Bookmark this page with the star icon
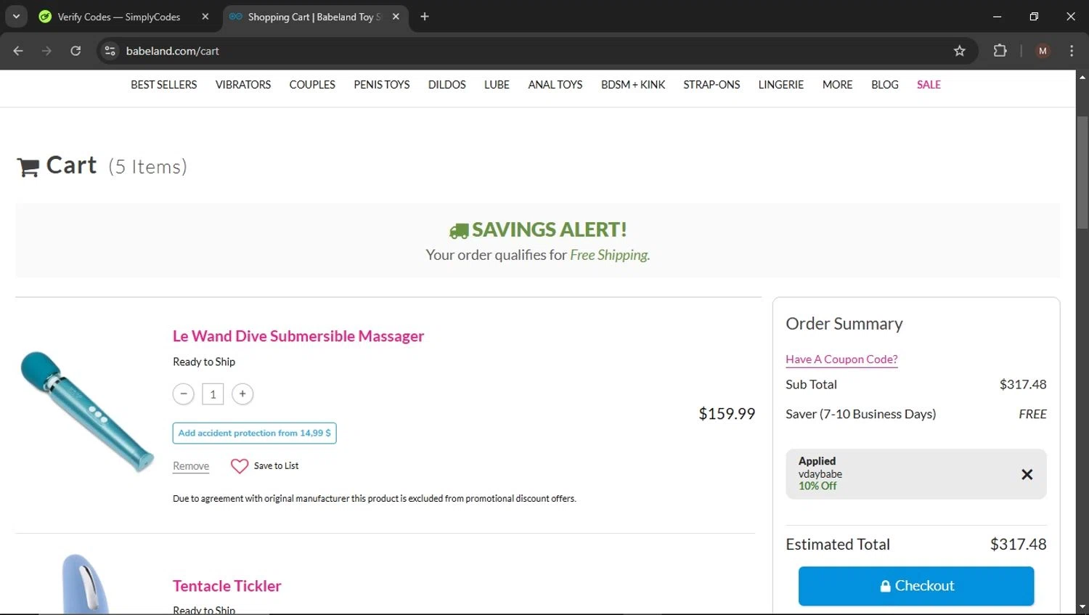 pyautogui.click(x=960, y=51)
